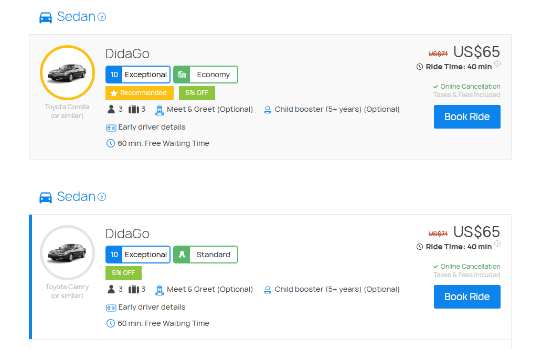This screenshot has height=349, width=552.
Task: Click the Online Cancellation text on Camry card
Action: click(x=470, y=266)
